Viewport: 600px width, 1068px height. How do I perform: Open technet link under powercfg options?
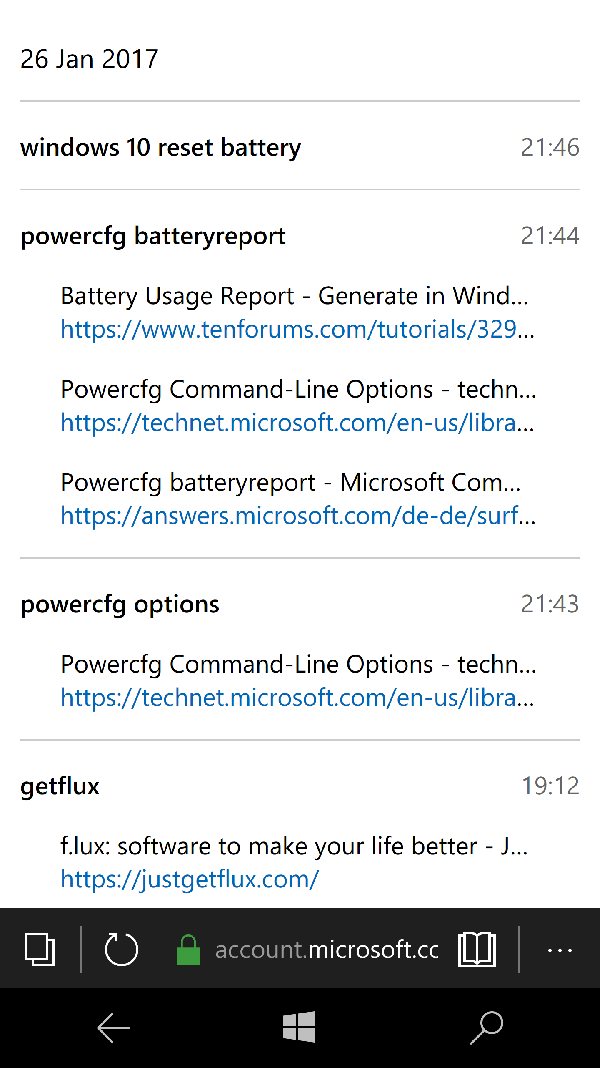point(297,698)
